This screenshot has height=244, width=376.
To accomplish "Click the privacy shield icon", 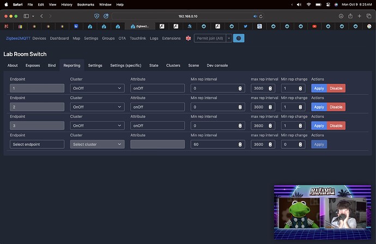I will tap(96, 16).
